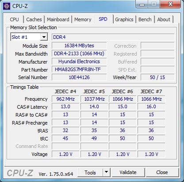Image resolution: width=184 pixels, height=182 pixels.
Task: Click the JEDEC #7 column header
Action: pos(151,91)
